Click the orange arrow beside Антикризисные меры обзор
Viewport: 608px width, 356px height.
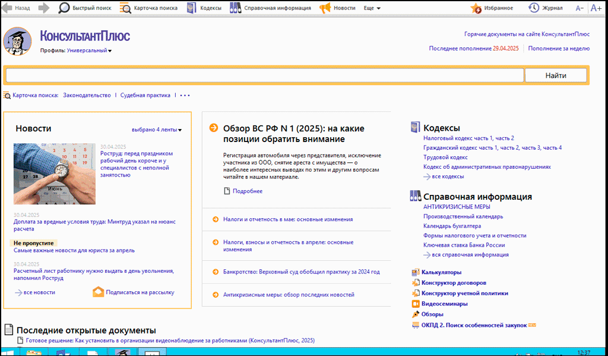click(216, 295)
